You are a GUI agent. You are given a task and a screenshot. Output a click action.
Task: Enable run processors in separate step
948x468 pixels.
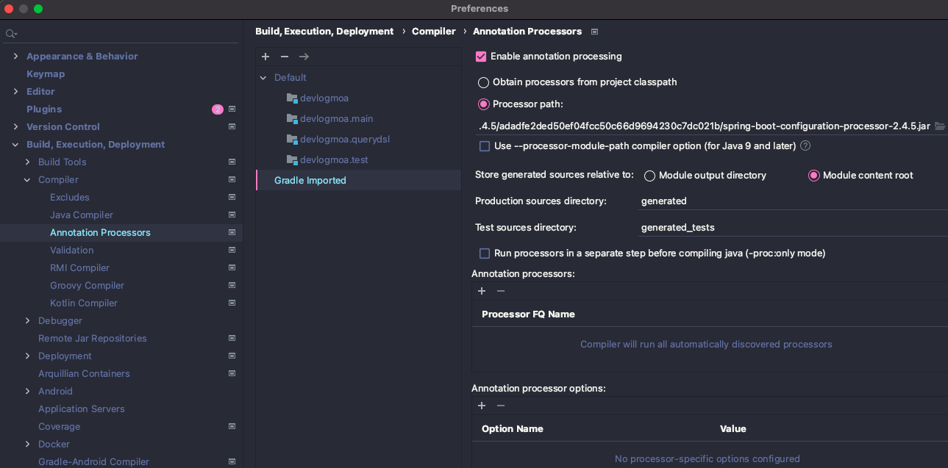click(485, 253)
